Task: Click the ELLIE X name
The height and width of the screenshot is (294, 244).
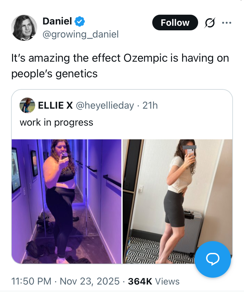Action: pyautogui.click(x=55, y=105)
